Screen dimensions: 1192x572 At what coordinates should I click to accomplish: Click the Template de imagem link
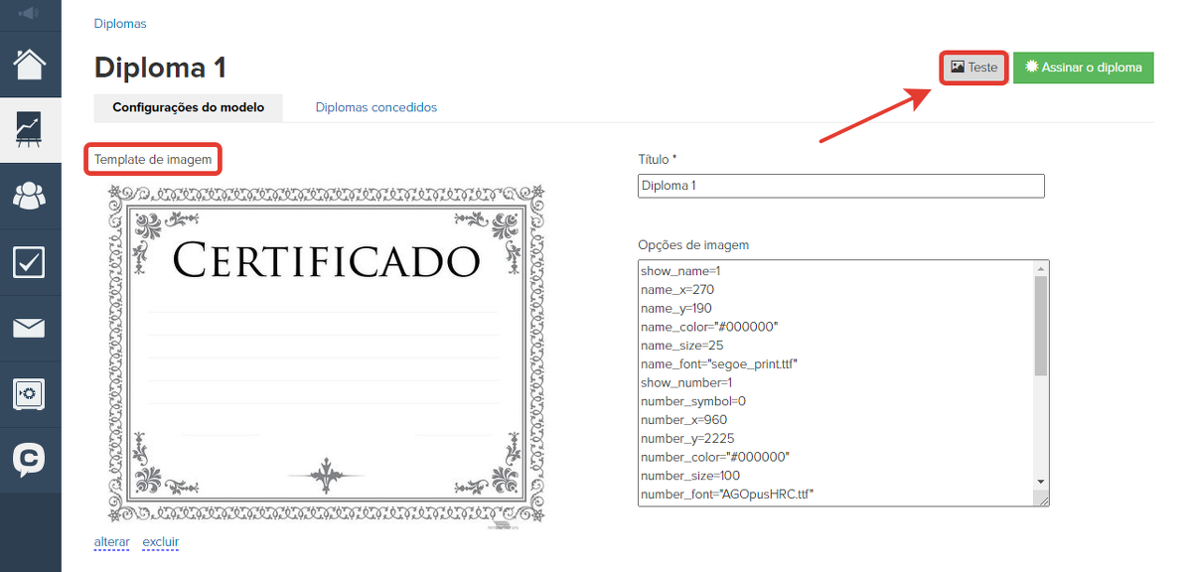coord(153,159)
